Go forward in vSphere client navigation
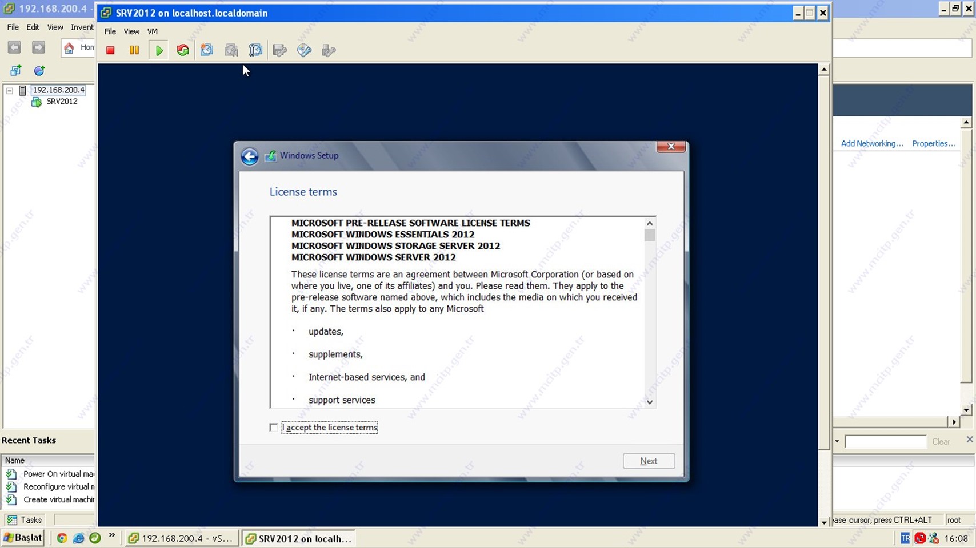The image size is (976, 548). click(x=38, y=47)
